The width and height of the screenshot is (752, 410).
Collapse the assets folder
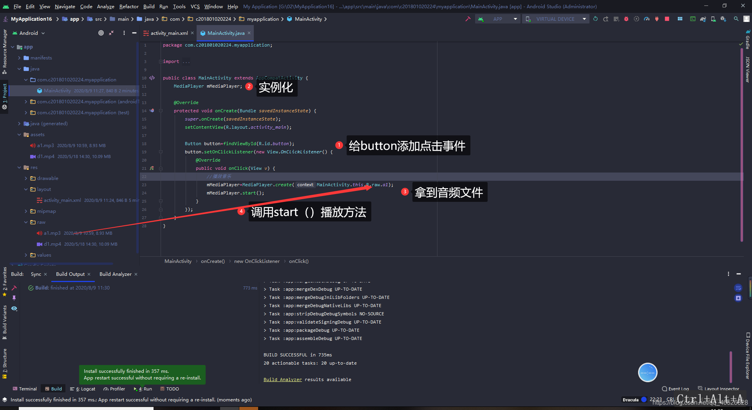pyautogui.click(x=19, y=135)
